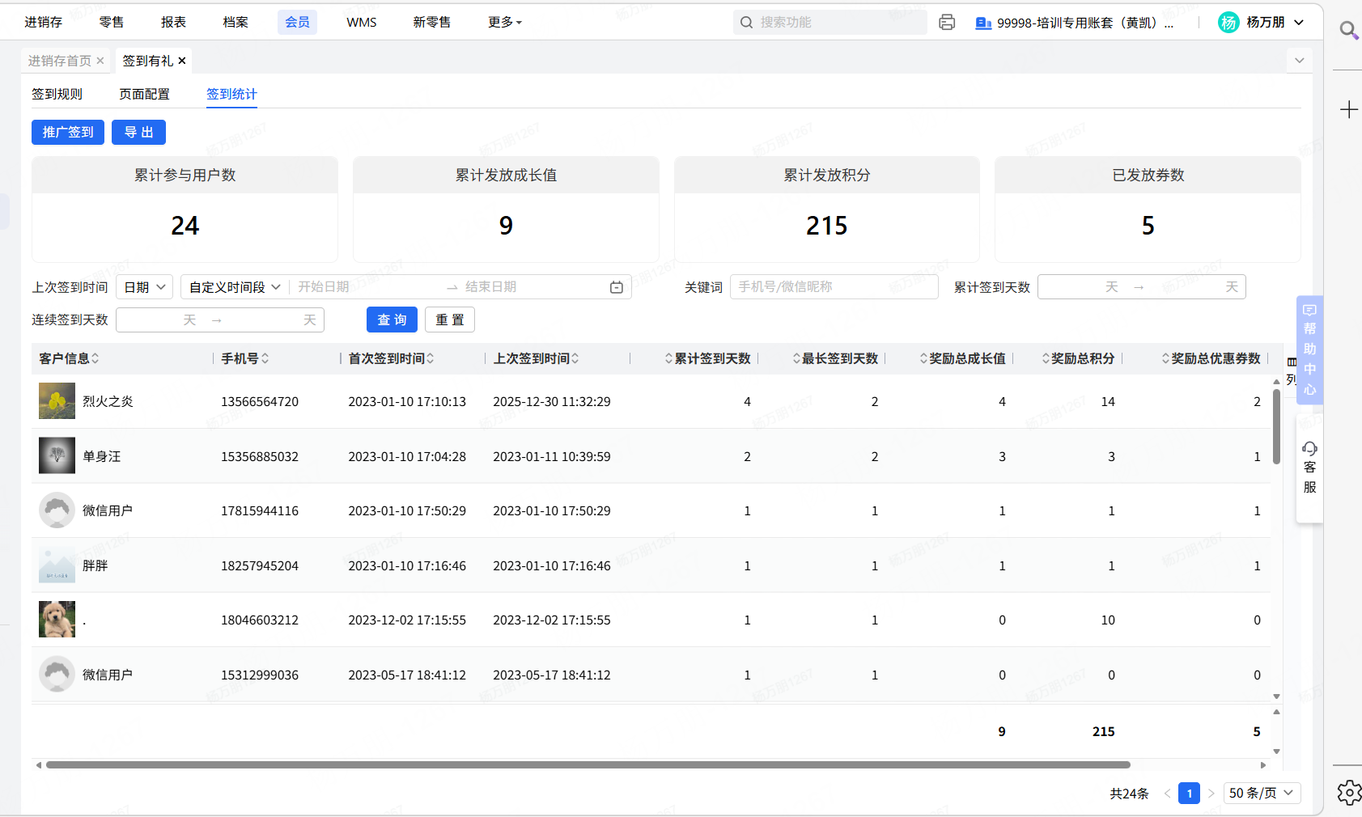This screenshot has height=817, width=1362.
Task: Close the 签到有礼 tab
Action: (x=182, y=61)
